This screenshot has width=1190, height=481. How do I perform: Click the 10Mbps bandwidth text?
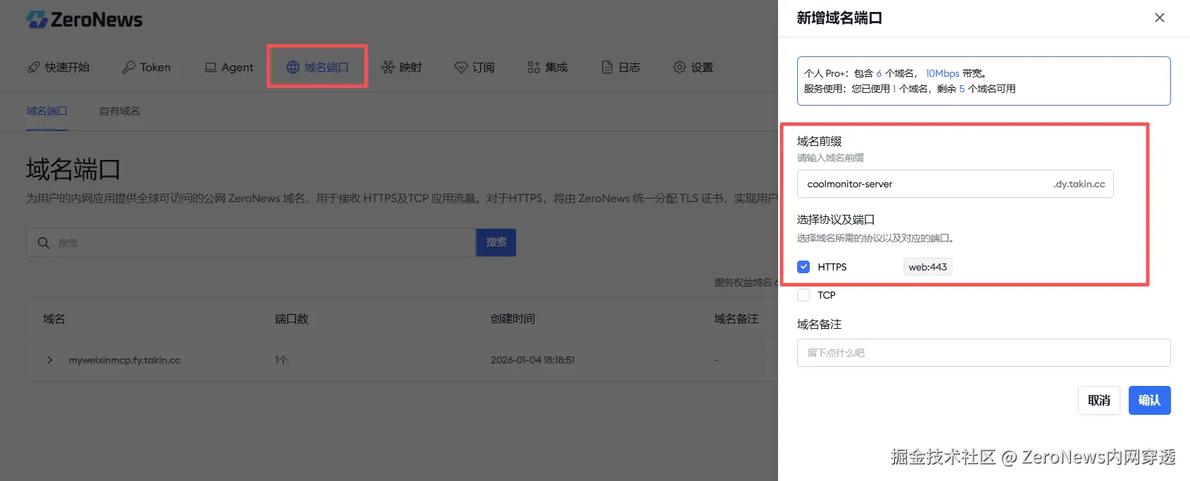(x=942, y=73)
